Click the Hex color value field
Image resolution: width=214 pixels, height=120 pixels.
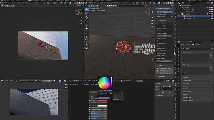104,93
